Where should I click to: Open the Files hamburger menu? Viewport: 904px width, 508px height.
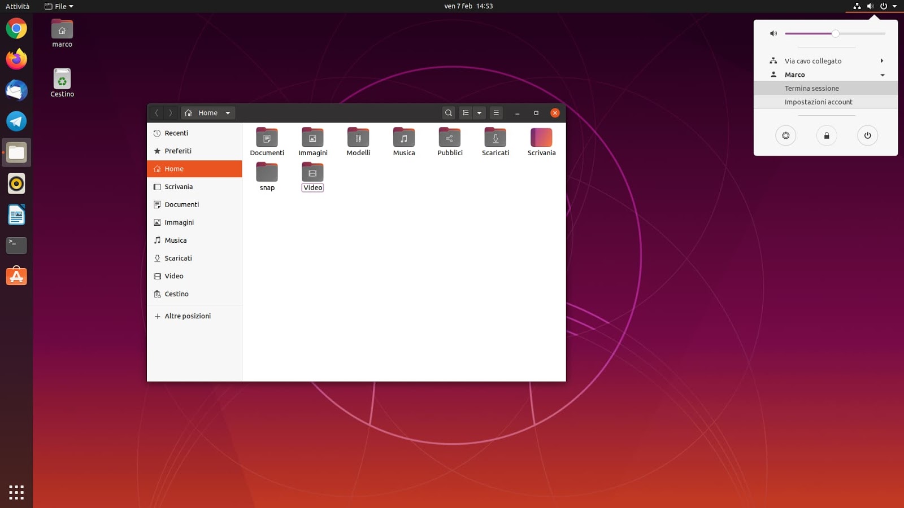pyautogui.click(x=496, y=113)
